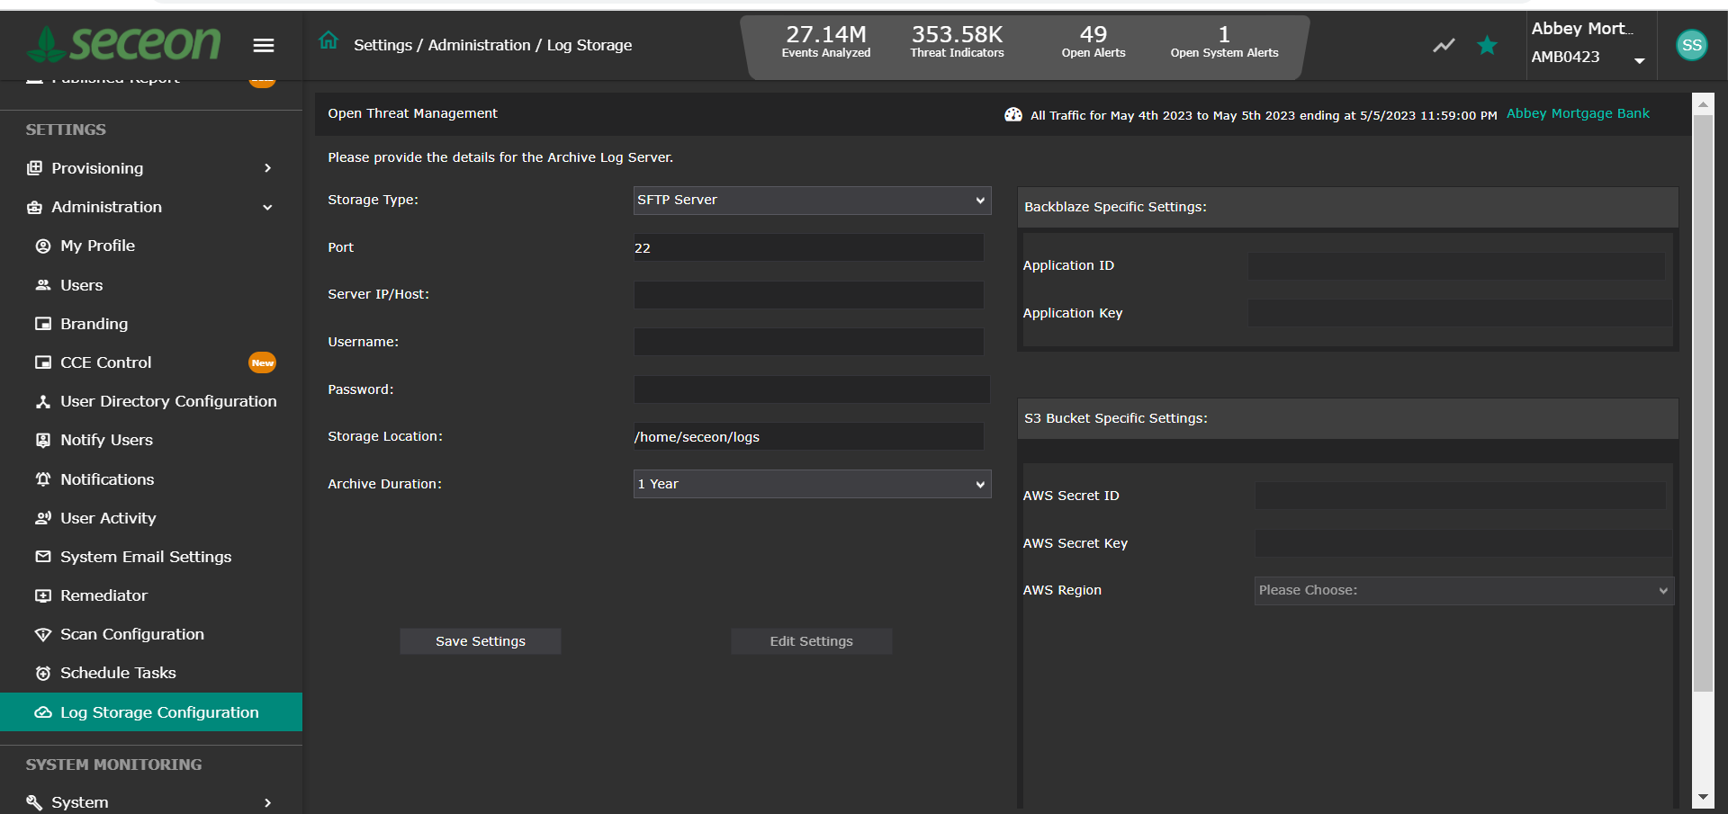Screen dimensions: 1728x814
Task: Open the hamburger navigation menu
Action: (264, 44)
